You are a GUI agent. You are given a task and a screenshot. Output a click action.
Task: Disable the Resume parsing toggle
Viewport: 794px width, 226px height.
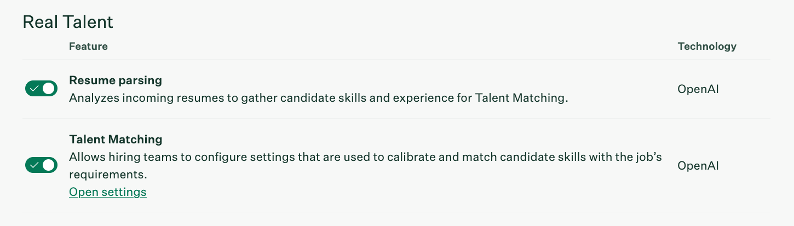pos(41,89)
